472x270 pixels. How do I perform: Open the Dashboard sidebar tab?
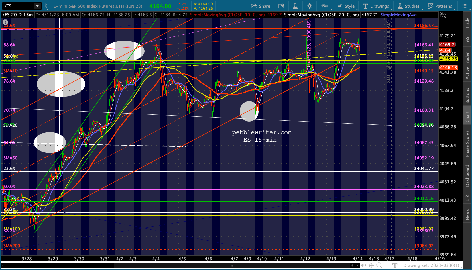[x=467, y=176]
